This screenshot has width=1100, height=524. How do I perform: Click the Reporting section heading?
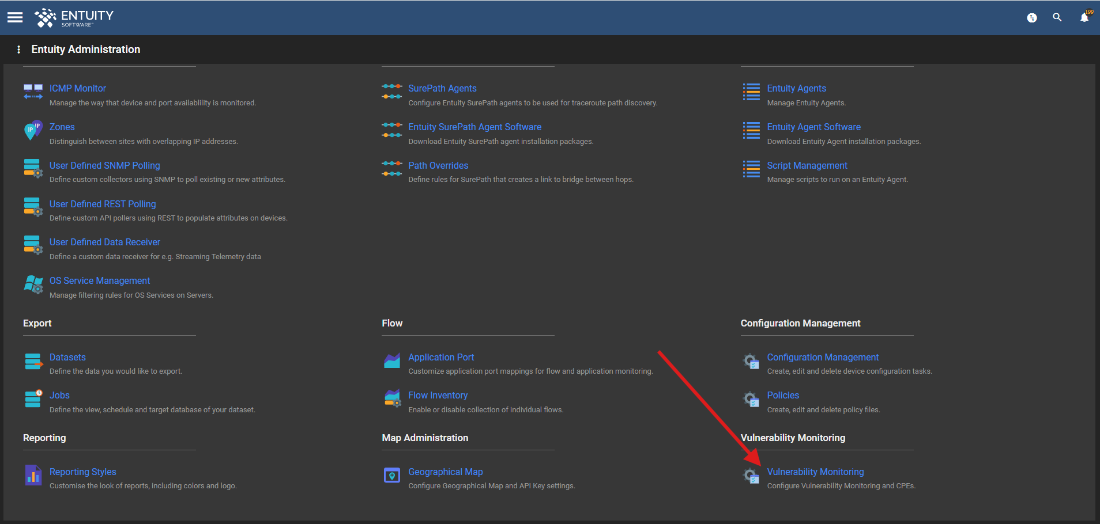click(x=44, y=438)
